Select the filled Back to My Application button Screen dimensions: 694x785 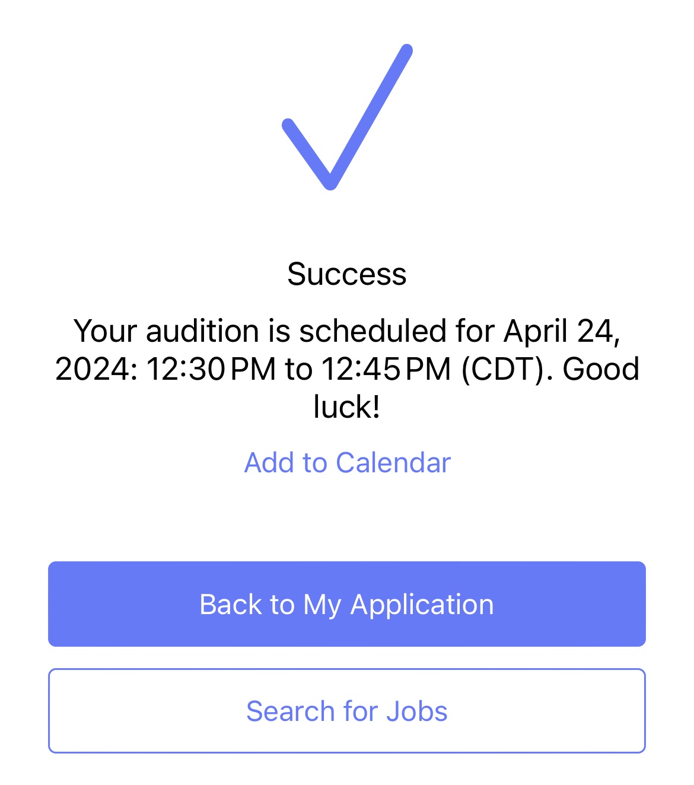coord(347,604)
